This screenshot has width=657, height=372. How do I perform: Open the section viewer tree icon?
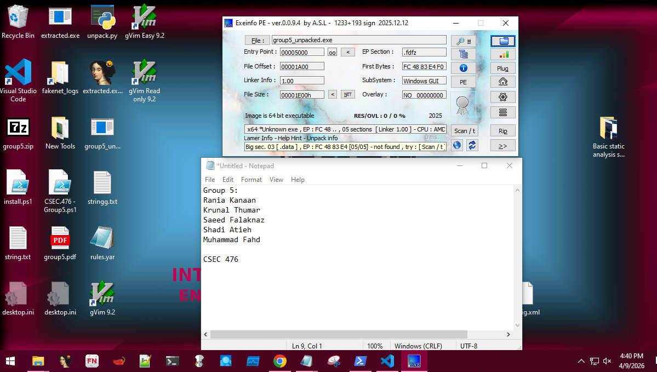coord(464,54)
